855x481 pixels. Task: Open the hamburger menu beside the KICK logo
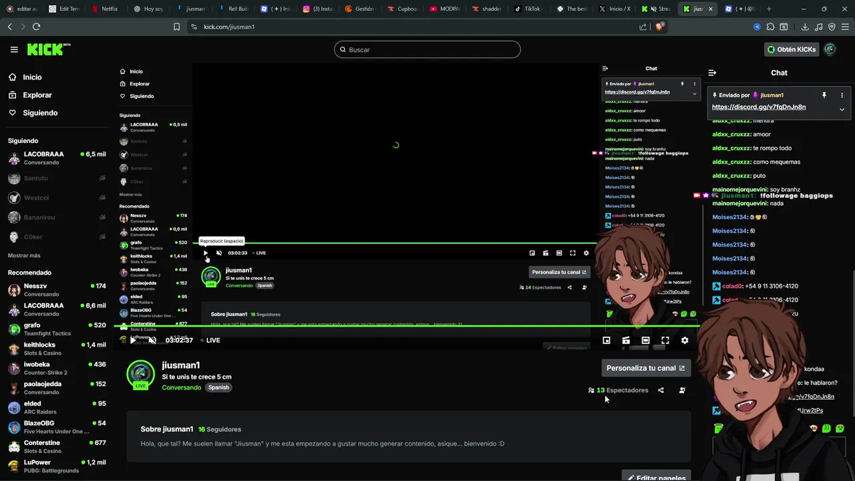click(x=14, y=49)
